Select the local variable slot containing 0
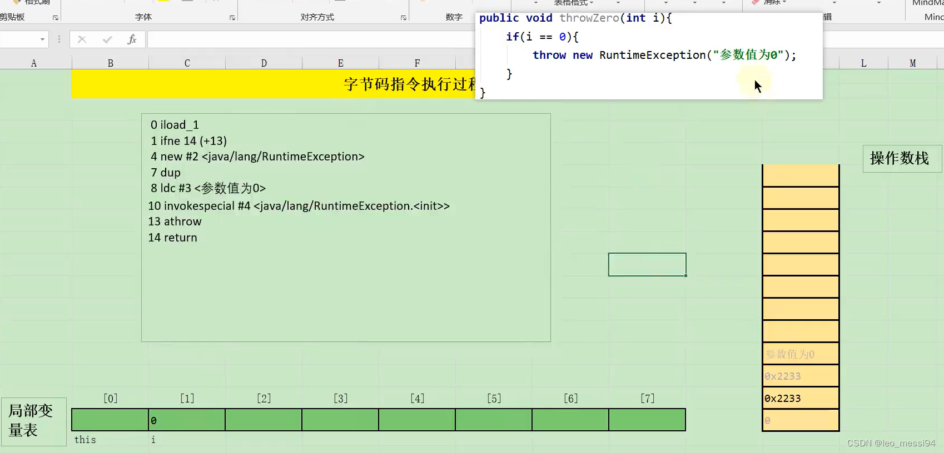 [x=187, y=420]
